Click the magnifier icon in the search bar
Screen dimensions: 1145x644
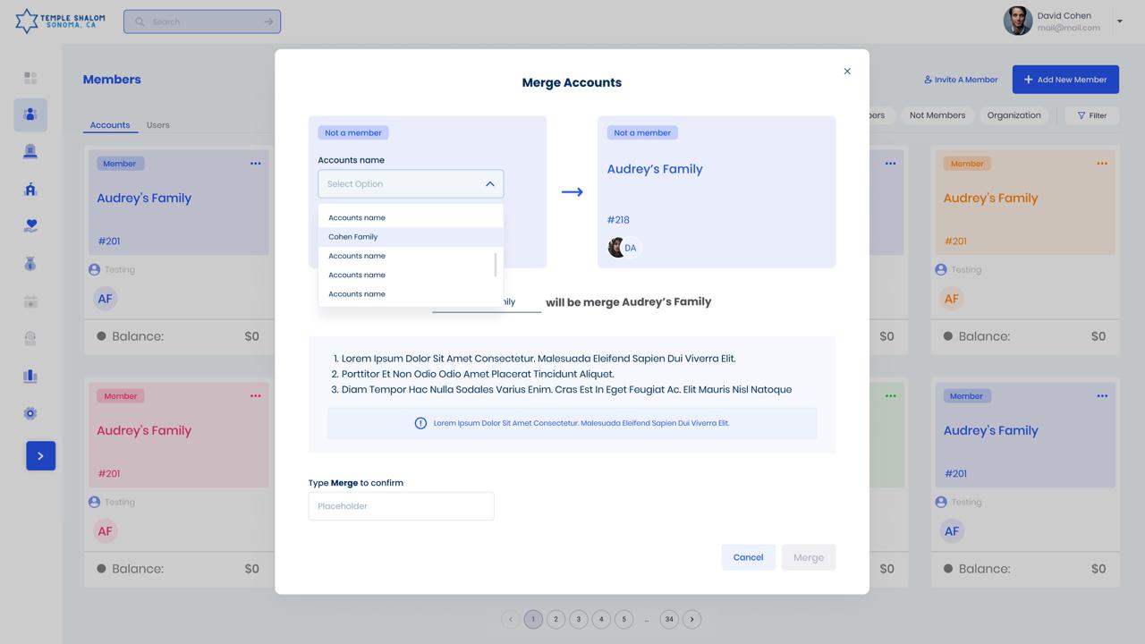tap(140, 21)
